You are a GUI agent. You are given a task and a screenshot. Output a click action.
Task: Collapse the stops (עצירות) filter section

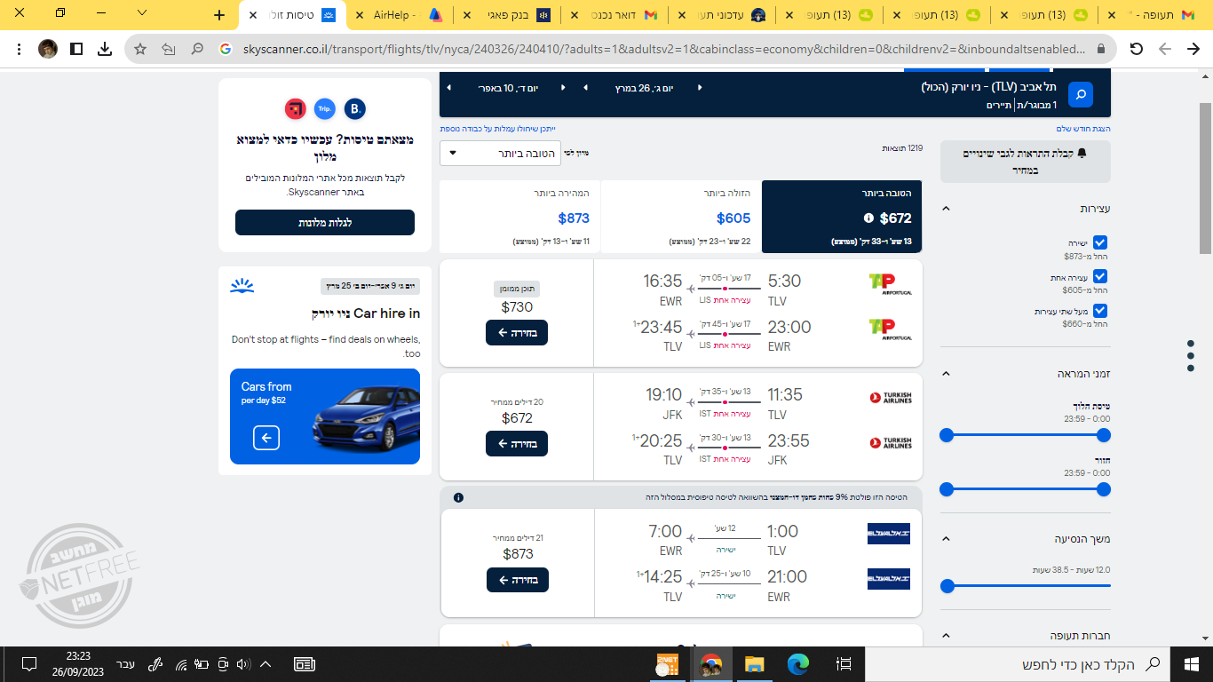946,209
